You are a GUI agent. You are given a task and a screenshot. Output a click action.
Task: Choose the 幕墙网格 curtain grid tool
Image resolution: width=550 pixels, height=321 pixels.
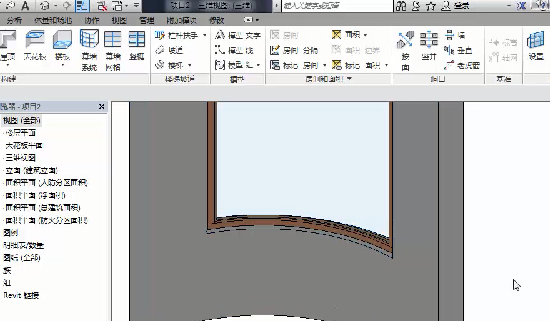pyautogui.click(x=113, y=50)
